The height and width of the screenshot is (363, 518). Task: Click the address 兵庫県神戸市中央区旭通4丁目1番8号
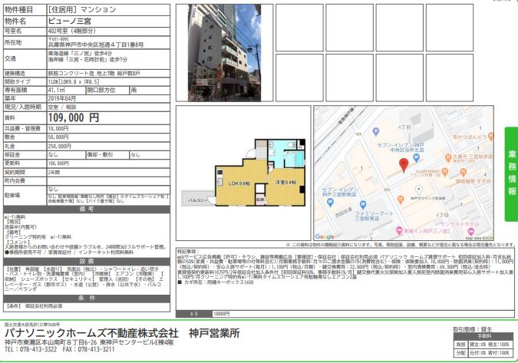click(x=96, y=45)
